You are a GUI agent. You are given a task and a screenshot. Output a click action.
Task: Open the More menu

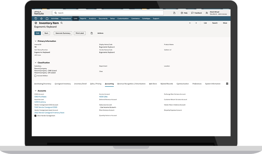coord(225,23)
